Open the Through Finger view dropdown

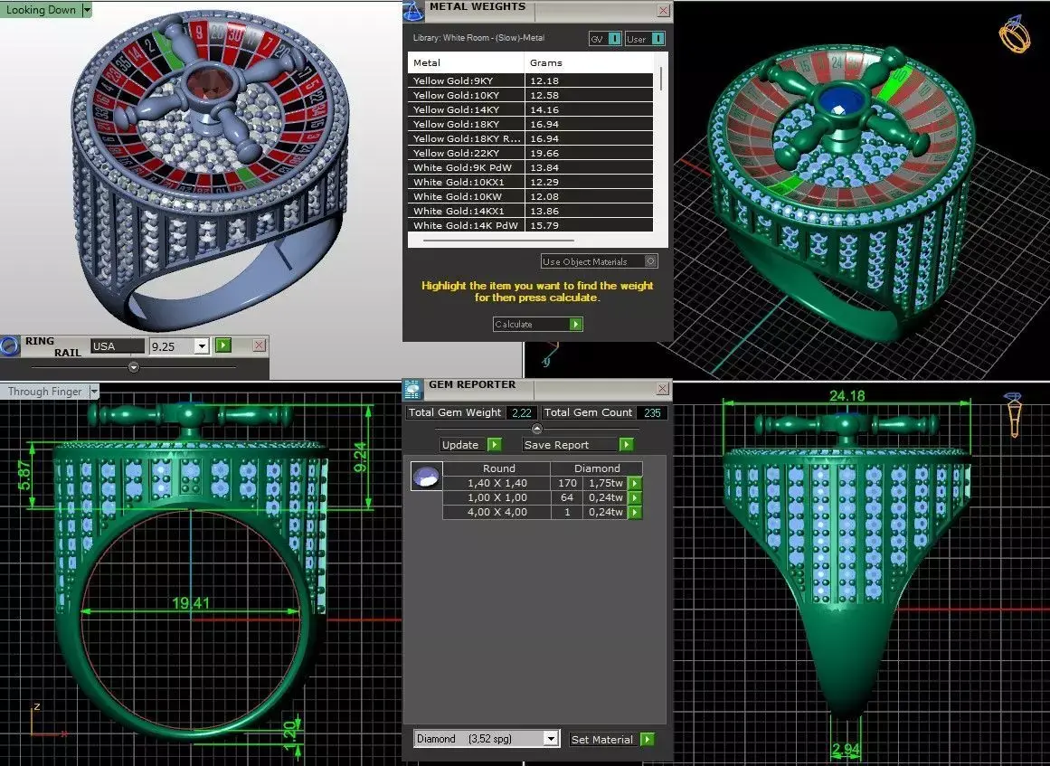[94, 391]
